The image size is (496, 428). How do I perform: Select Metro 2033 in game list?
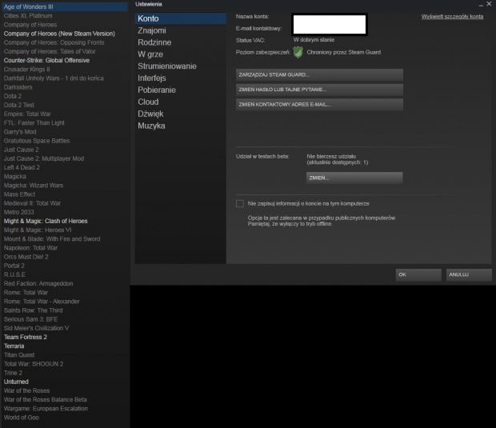(x=19, y=212)
